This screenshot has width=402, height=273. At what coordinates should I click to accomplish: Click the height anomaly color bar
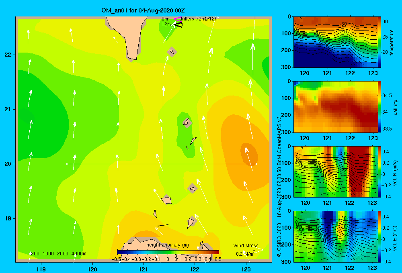[x=168, y=252]
